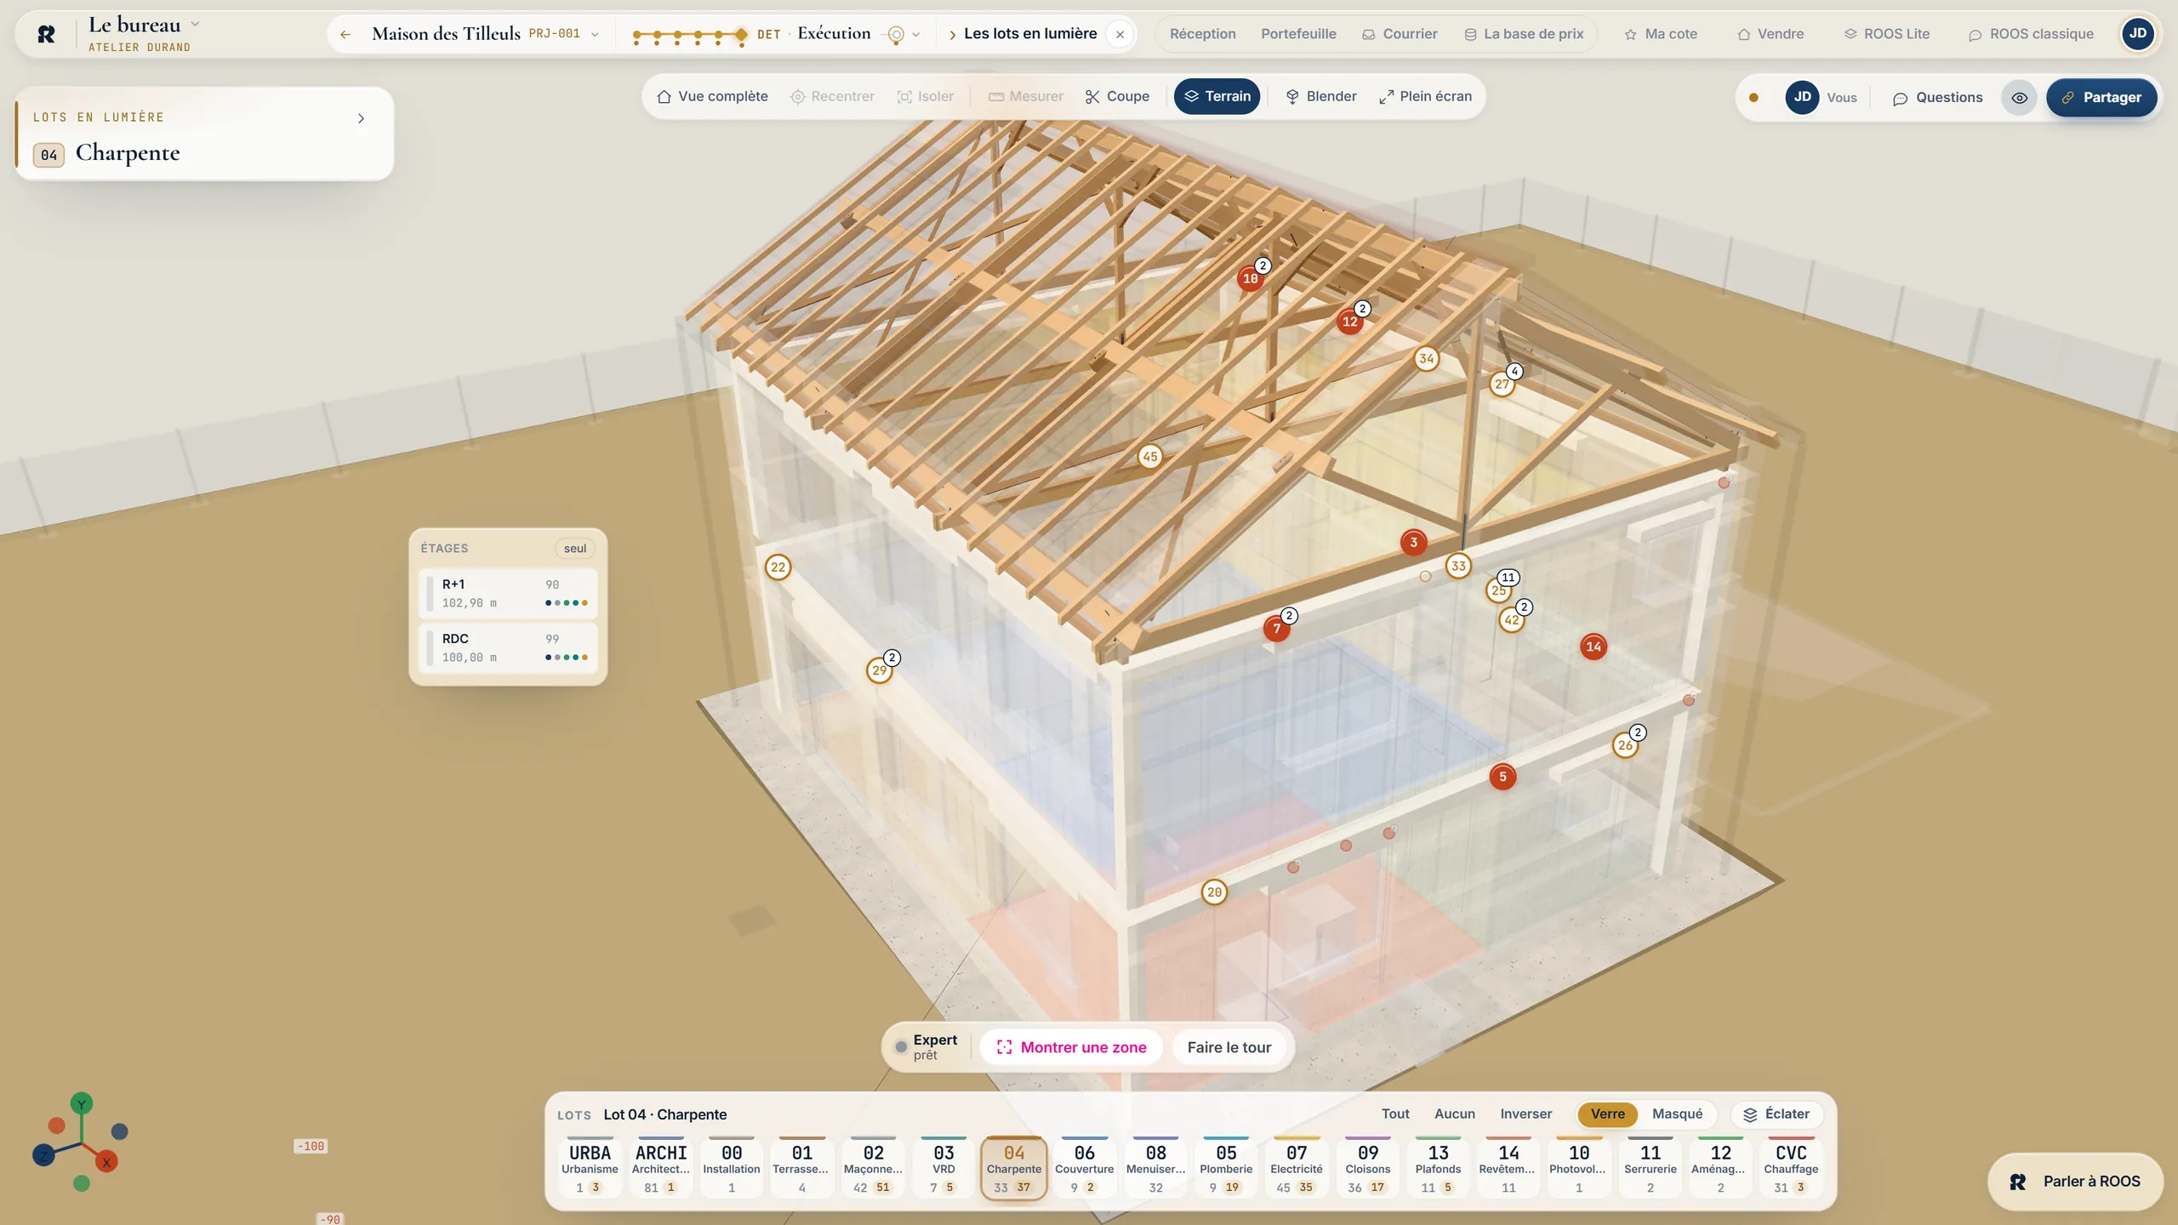Select red marker 10 on roof

click(x=1250, y=278)
